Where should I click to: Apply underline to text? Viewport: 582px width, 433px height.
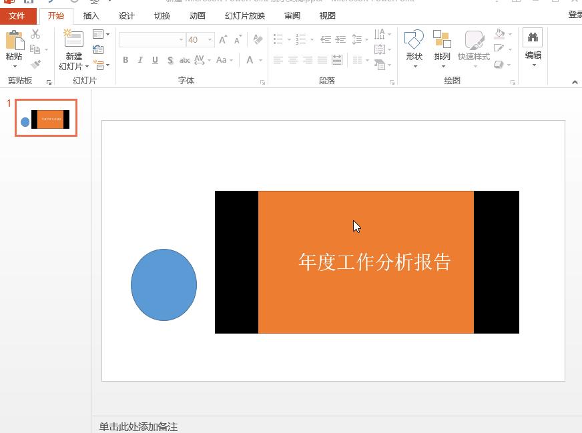click(x=155, y=60)
